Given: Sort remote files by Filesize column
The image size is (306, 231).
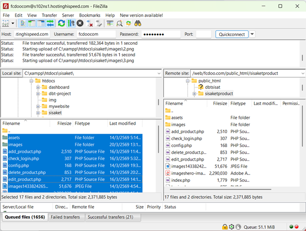Looking at the screenshot, I should (x=220, y=104).
